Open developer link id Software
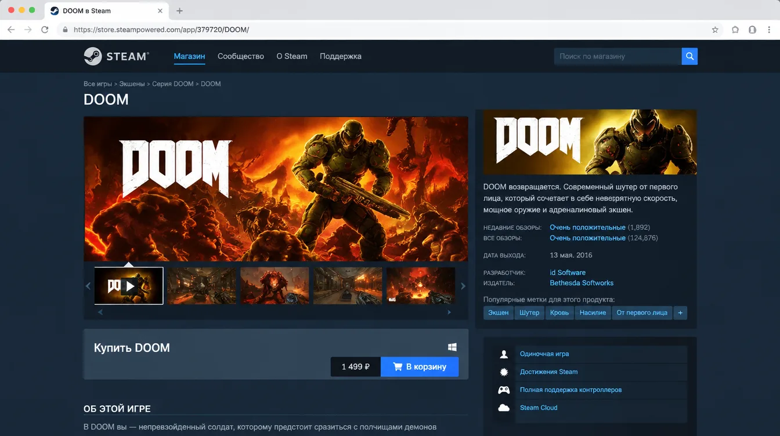This screenshot has width=780, height=436. [568, 272]
